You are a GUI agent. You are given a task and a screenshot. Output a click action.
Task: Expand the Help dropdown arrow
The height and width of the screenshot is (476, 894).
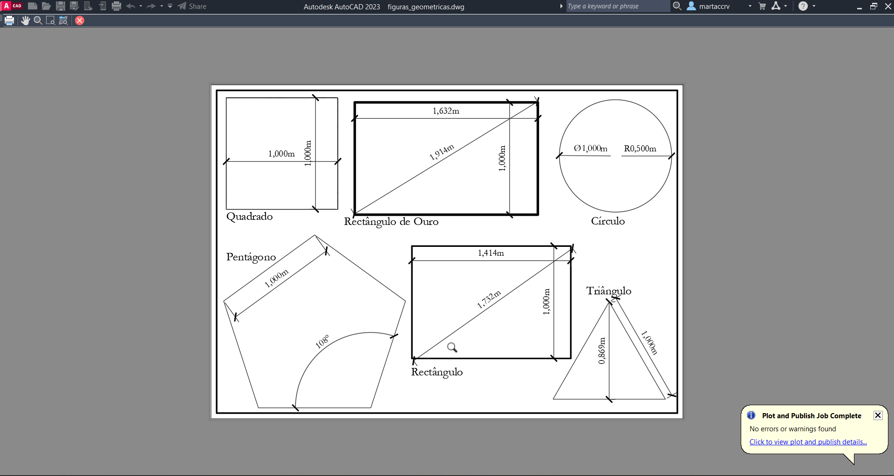tap(814, 6)
